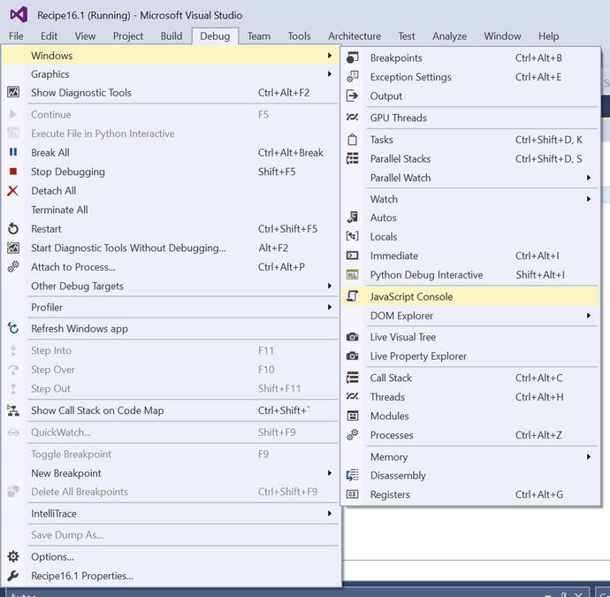This screenshot has height=597, width=610.
Task: Expand the IntelliTrace submenu arrow
Action: (330, 513)
